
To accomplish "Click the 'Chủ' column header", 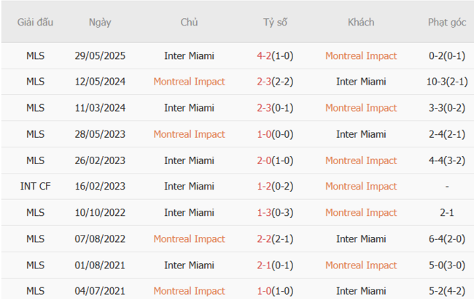I will 189,23.
